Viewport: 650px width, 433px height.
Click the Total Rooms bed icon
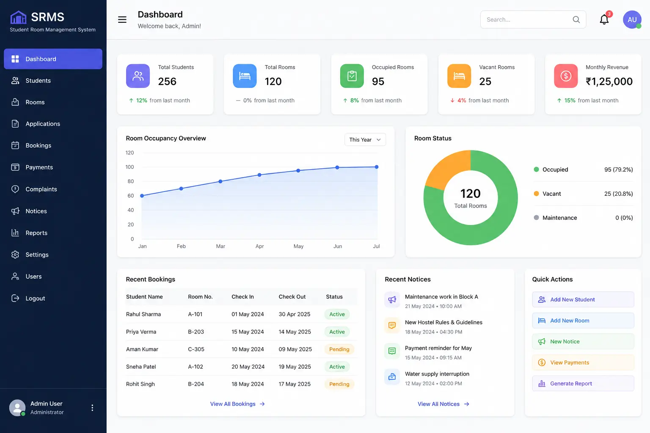(245, 76)
